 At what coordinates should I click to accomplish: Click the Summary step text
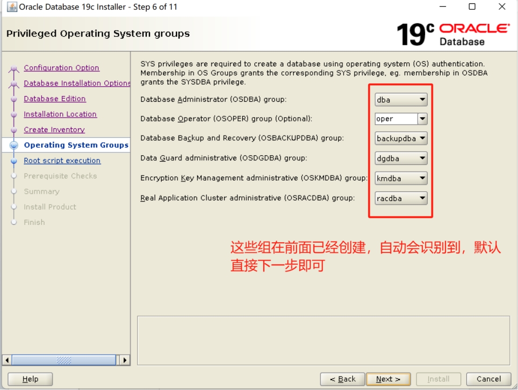point(42,191)
